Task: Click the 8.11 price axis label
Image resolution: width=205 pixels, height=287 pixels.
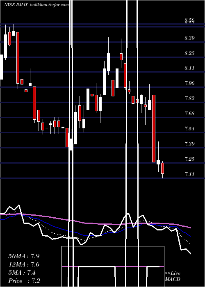Action: [x=189, y=68]
